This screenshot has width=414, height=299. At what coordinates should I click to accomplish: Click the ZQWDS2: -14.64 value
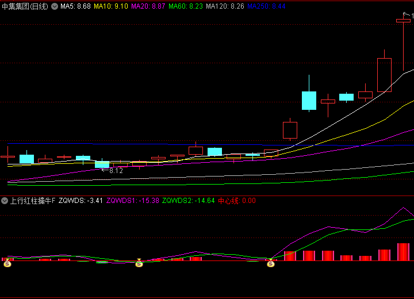click(x=188, y=201)
